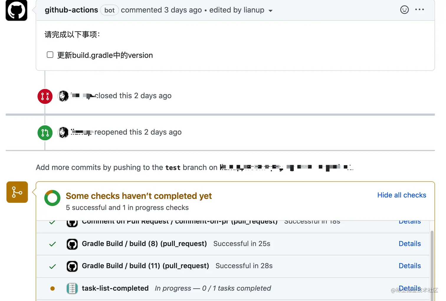This screenshot has width=446, height=301.
Task: Click the github-actions bot avatar
Action: click(x=16, y=10)
